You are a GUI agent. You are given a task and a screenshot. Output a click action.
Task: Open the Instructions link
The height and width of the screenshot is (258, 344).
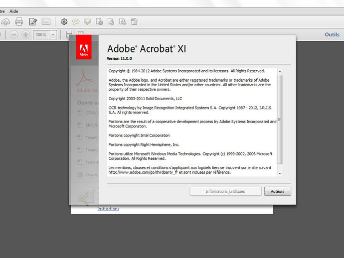coord(108,209)
